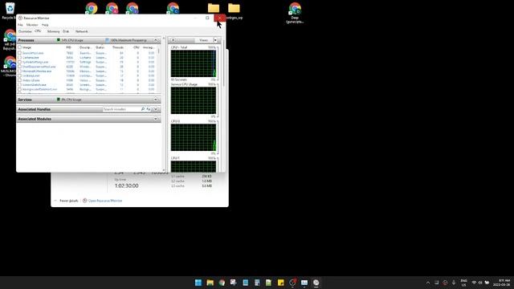Check the LockApp.exe process checkbox
The height and width of the screenshot is (289, 514).
pos(19,75)
